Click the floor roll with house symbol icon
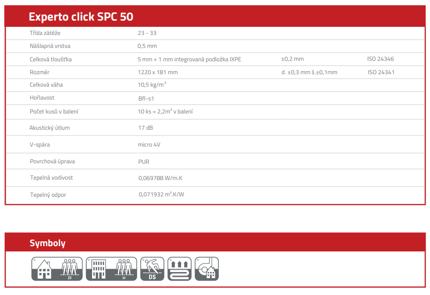The image size is (430, 295). 207,269
